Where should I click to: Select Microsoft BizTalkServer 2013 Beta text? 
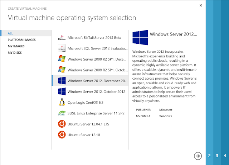point(94,38)
